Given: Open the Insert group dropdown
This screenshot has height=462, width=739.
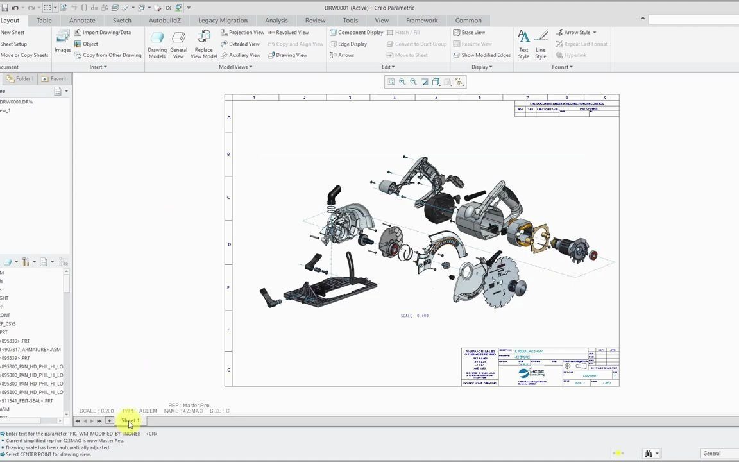Looking at the screenshot, I should [98, 67].
